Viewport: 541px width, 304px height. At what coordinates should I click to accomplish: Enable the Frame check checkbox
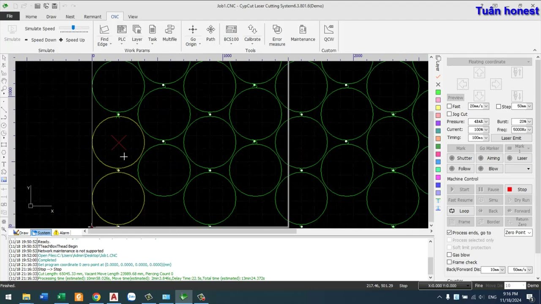pyautogui.click(x=449, y=262)
